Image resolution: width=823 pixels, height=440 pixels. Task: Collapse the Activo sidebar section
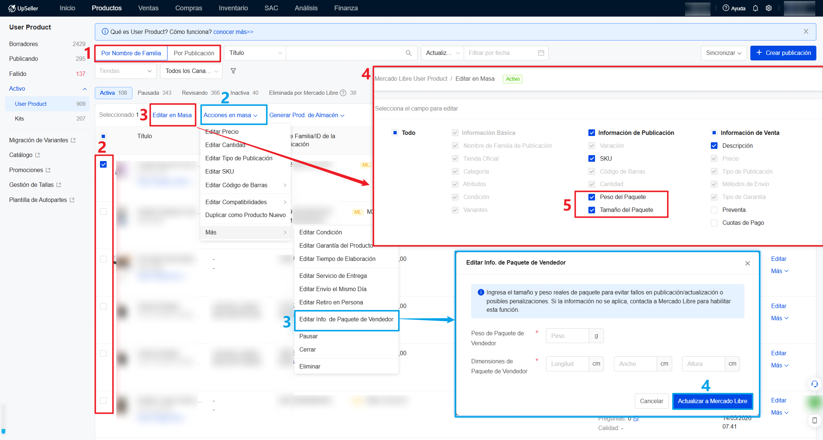point(84,89)
